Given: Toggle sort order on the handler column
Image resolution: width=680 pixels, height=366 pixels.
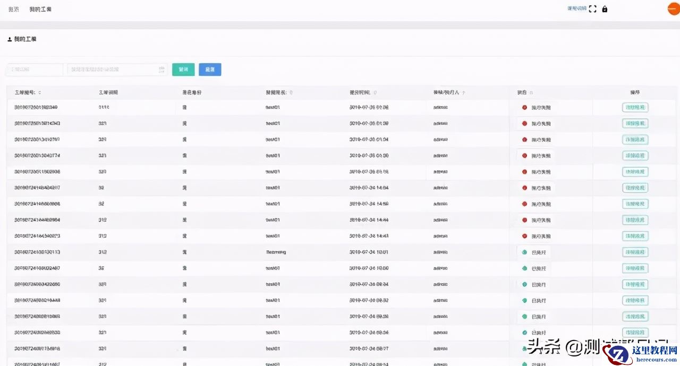Looking at the screenshot, I should (x=464, y=92).
